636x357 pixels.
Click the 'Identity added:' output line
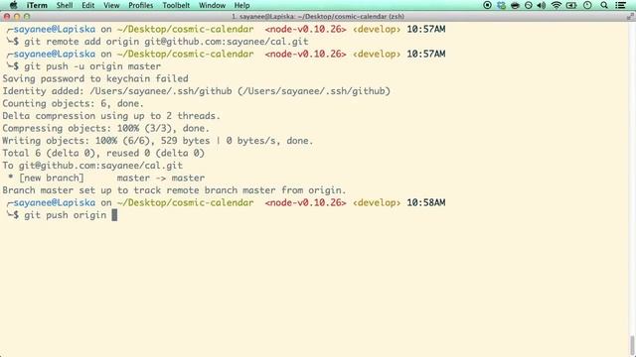(x=197, y=91)
